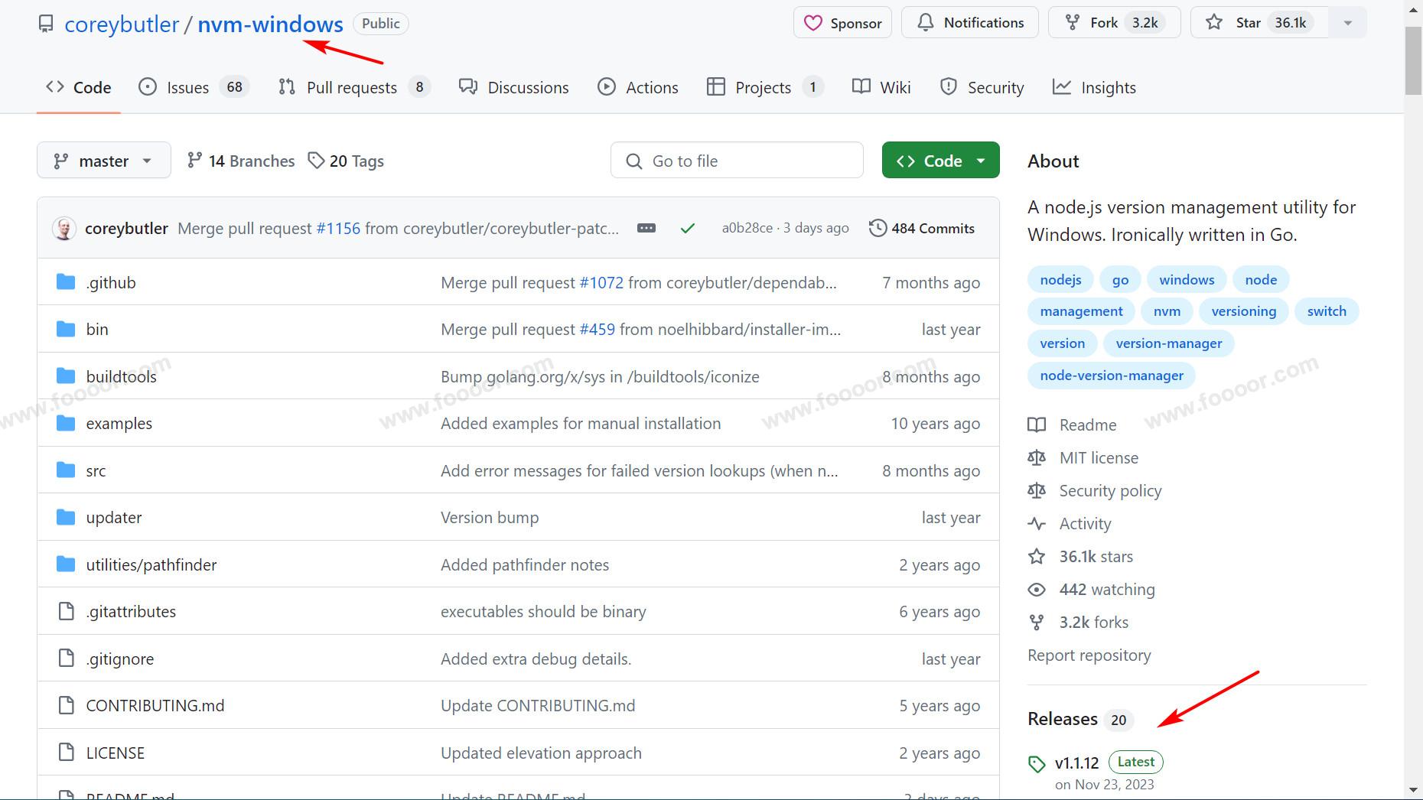Switch to the Issues tab
Screen dimensions: 1423x800
click(x=187, y=87)
